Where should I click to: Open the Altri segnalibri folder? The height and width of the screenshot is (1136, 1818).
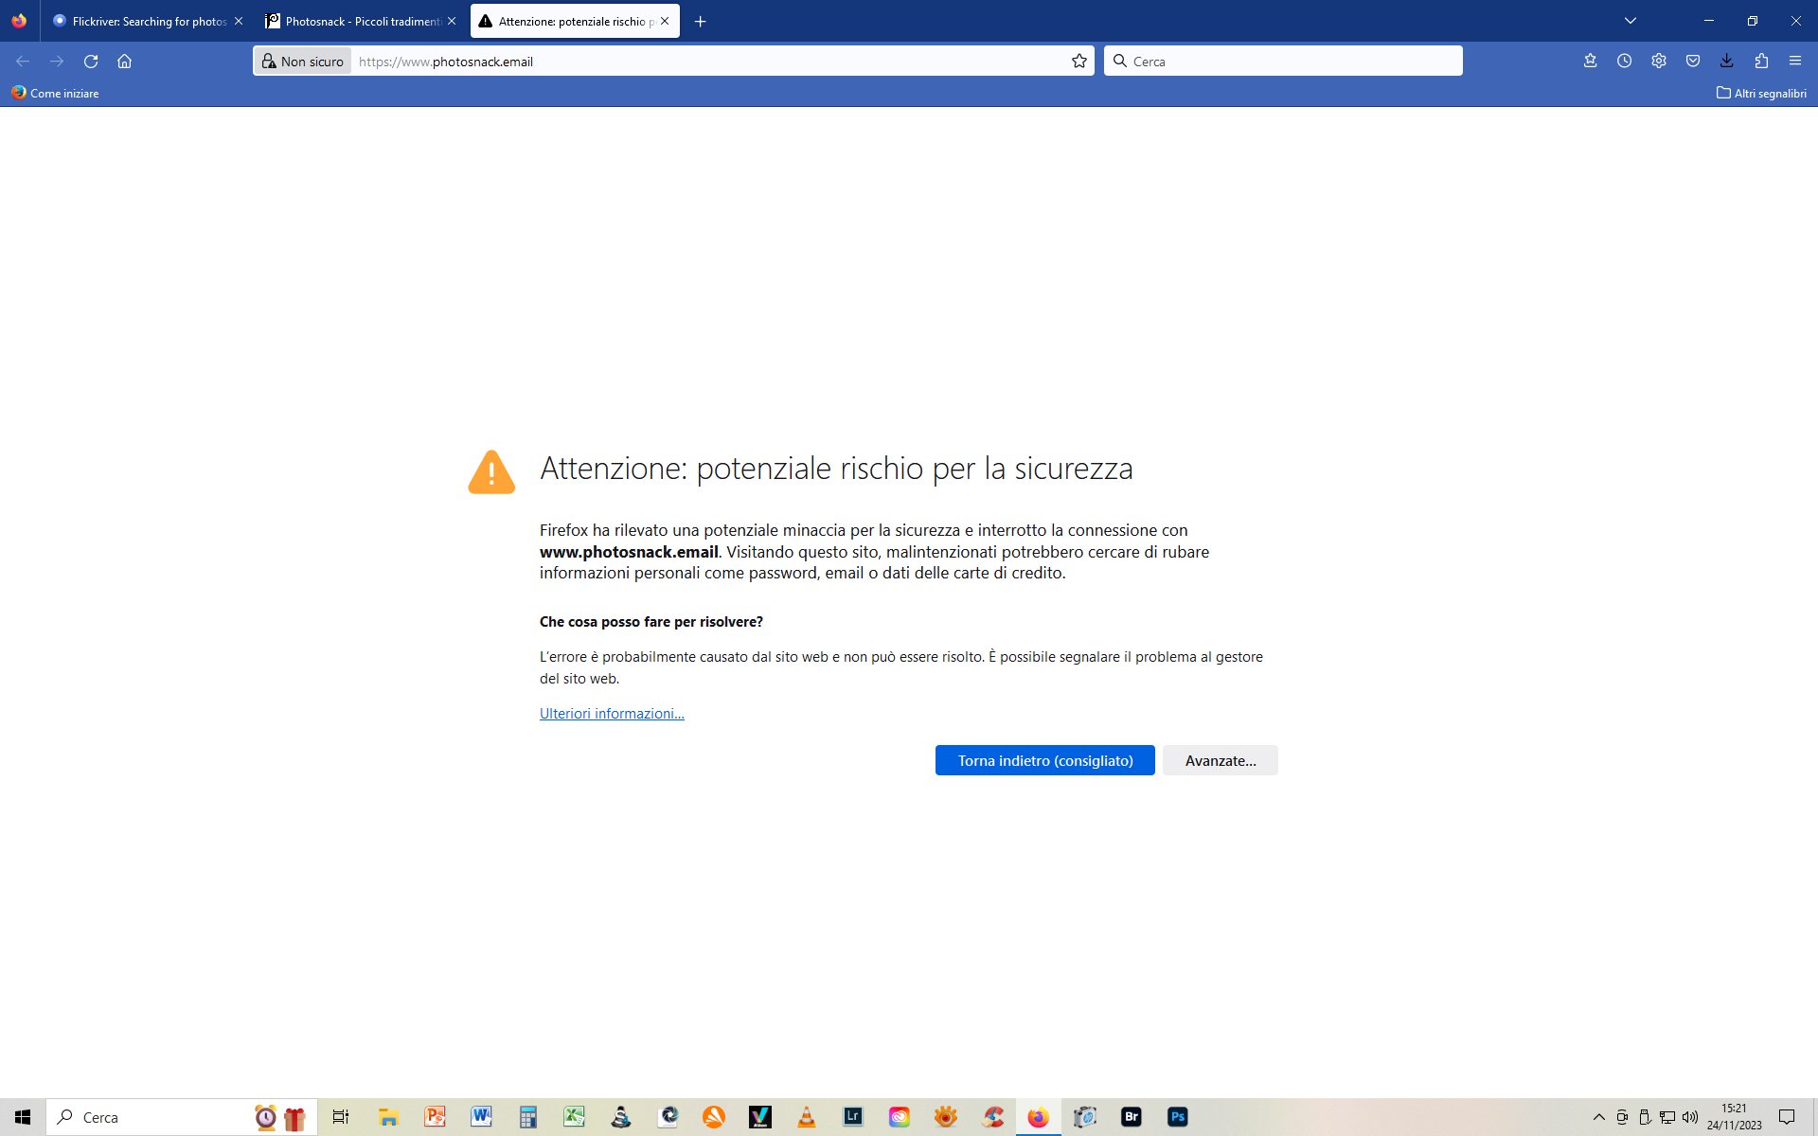[x=1761, y=93]
